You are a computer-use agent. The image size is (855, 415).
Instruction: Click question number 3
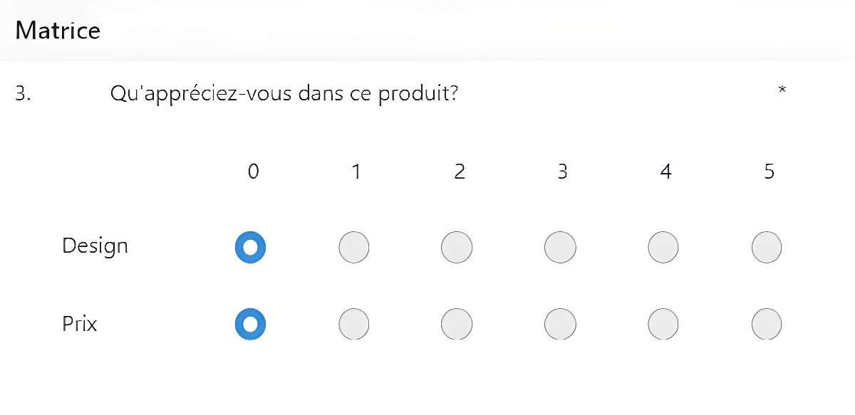[x=23, y=93]
